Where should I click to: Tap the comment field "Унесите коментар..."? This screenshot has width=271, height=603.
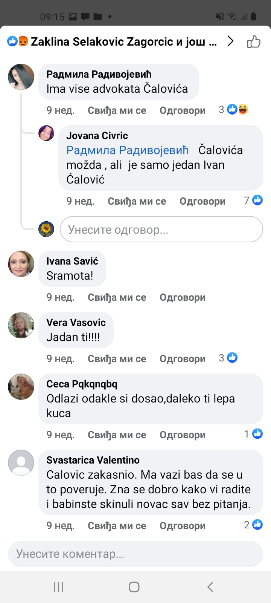135,554
